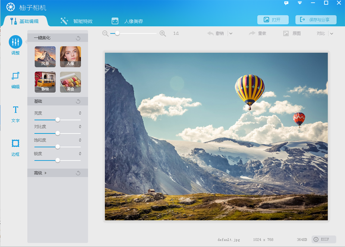
Task: Switch to the 智能特效 tab
Action: [x=77, y=21]
